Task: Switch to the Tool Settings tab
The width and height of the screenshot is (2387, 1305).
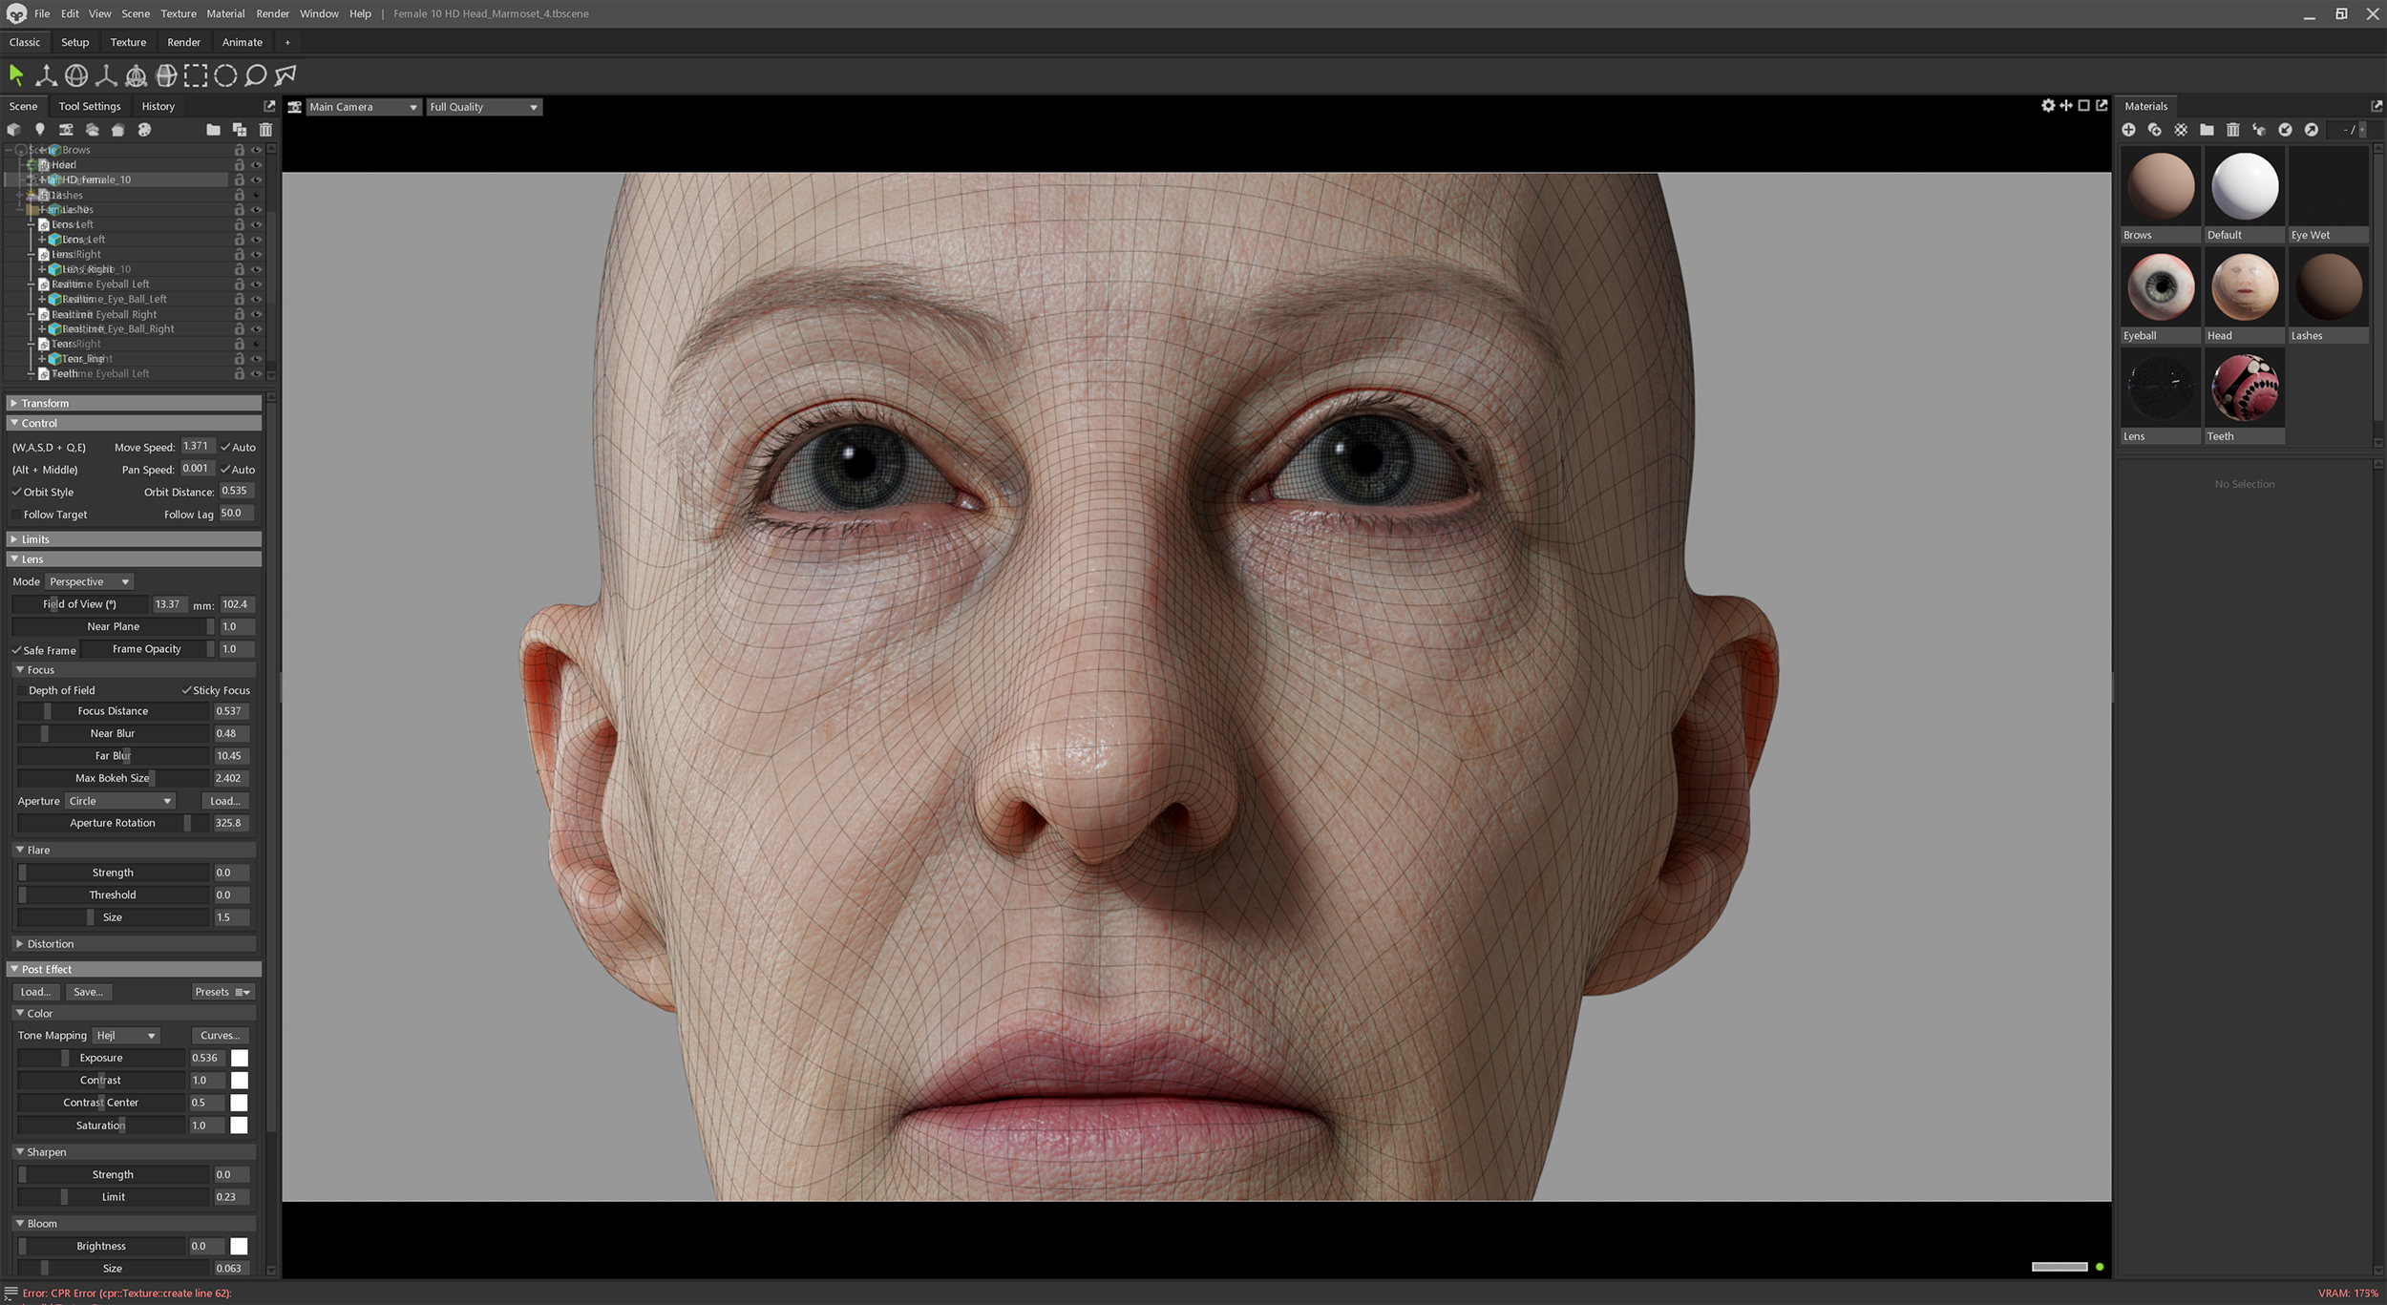Action: [89, 106]
